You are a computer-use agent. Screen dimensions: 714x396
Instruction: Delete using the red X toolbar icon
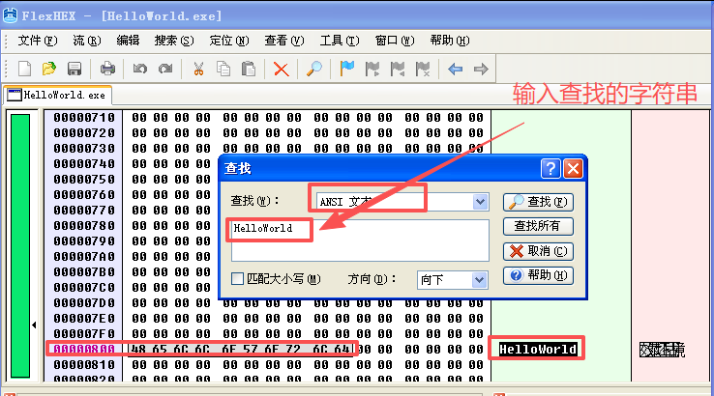click(281, 70)
